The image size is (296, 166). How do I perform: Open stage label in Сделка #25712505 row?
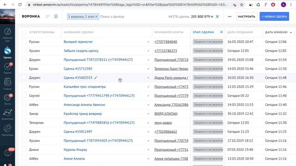tap(208, 69)
